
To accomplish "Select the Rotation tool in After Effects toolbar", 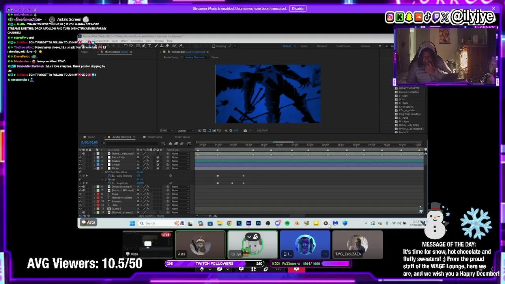I will (x=125, y=46).
